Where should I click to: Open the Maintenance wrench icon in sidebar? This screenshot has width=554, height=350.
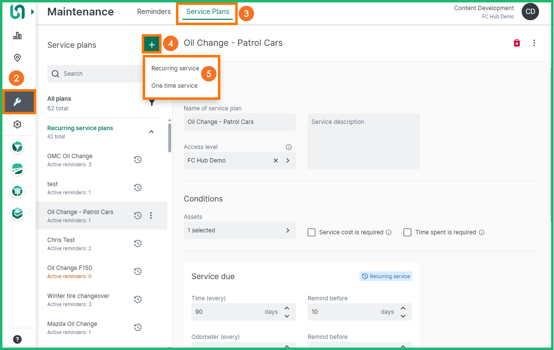coord(17,102)
